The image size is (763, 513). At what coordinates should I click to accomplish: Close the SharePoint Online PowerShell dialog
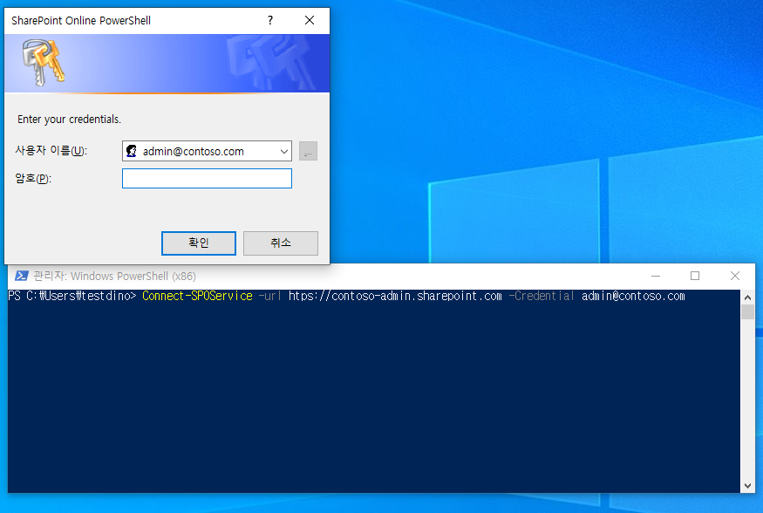click(310, 20)
